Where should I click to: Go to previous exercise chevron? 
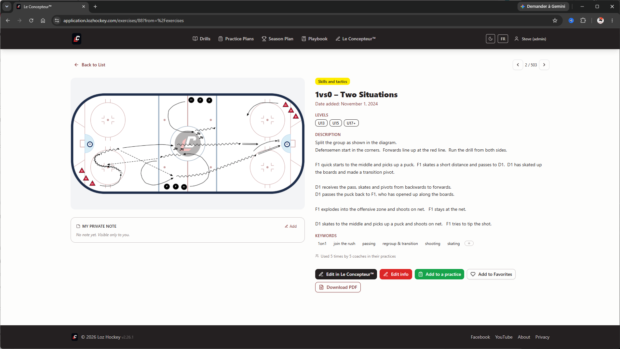coord(518,65)
